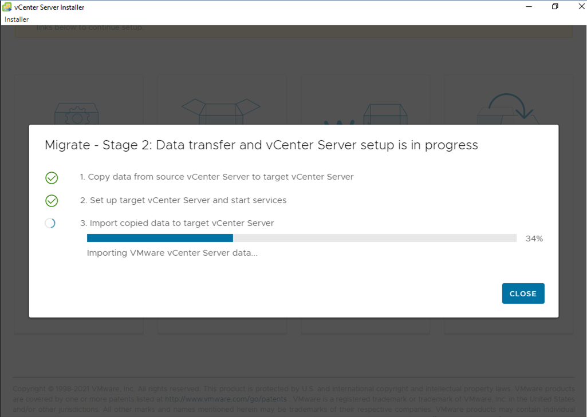Select the Import copied data step text

click(177, 223)
